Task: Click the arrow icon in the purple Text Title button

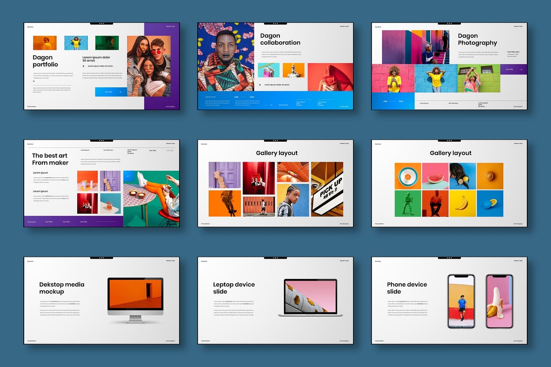Action: click(521, 69)
